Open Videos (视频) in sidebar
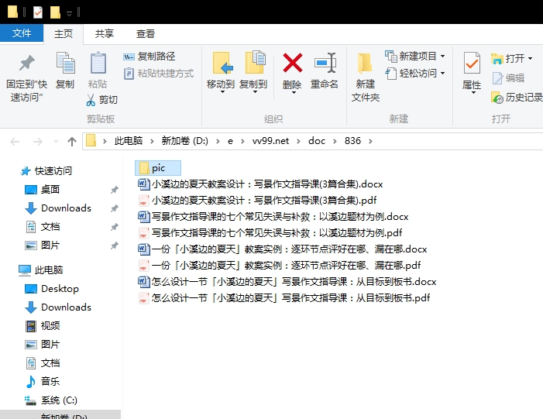The image size is (543, 419). tap(43, 325)
